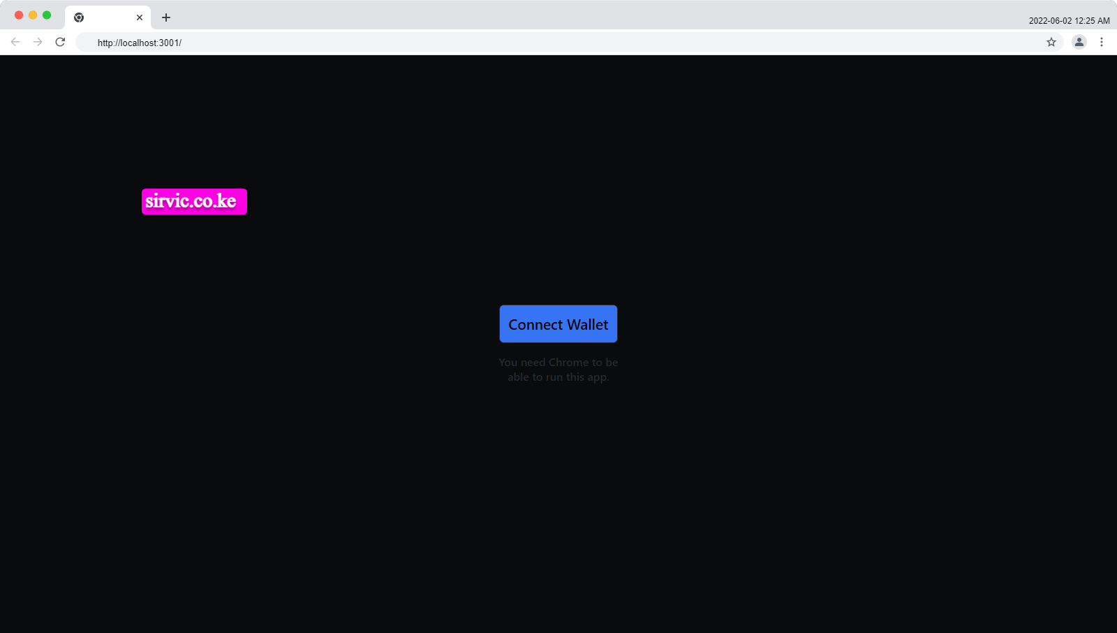The width and height of the screenshot is (1117, 633).
Task: Click the date and time display
Action: [1069, 21]
